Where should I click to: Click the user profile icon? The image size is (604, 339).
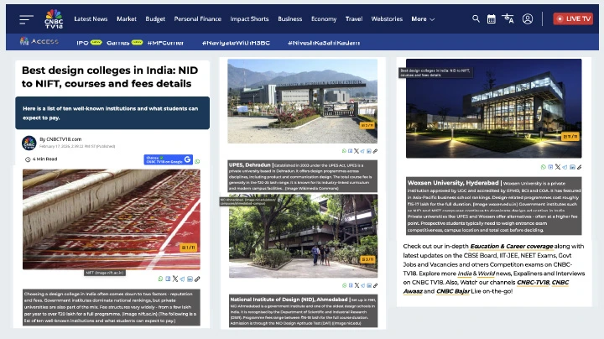[528, 18]
